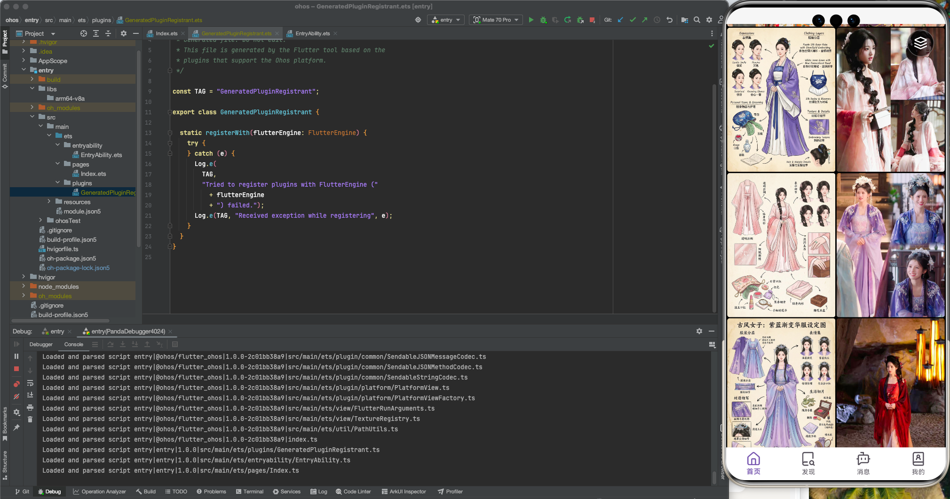Screen dimensions: 950x499
Task: Stop debugger red square in Debug panel
Action: pyautogui.click(x=16, y=369)
